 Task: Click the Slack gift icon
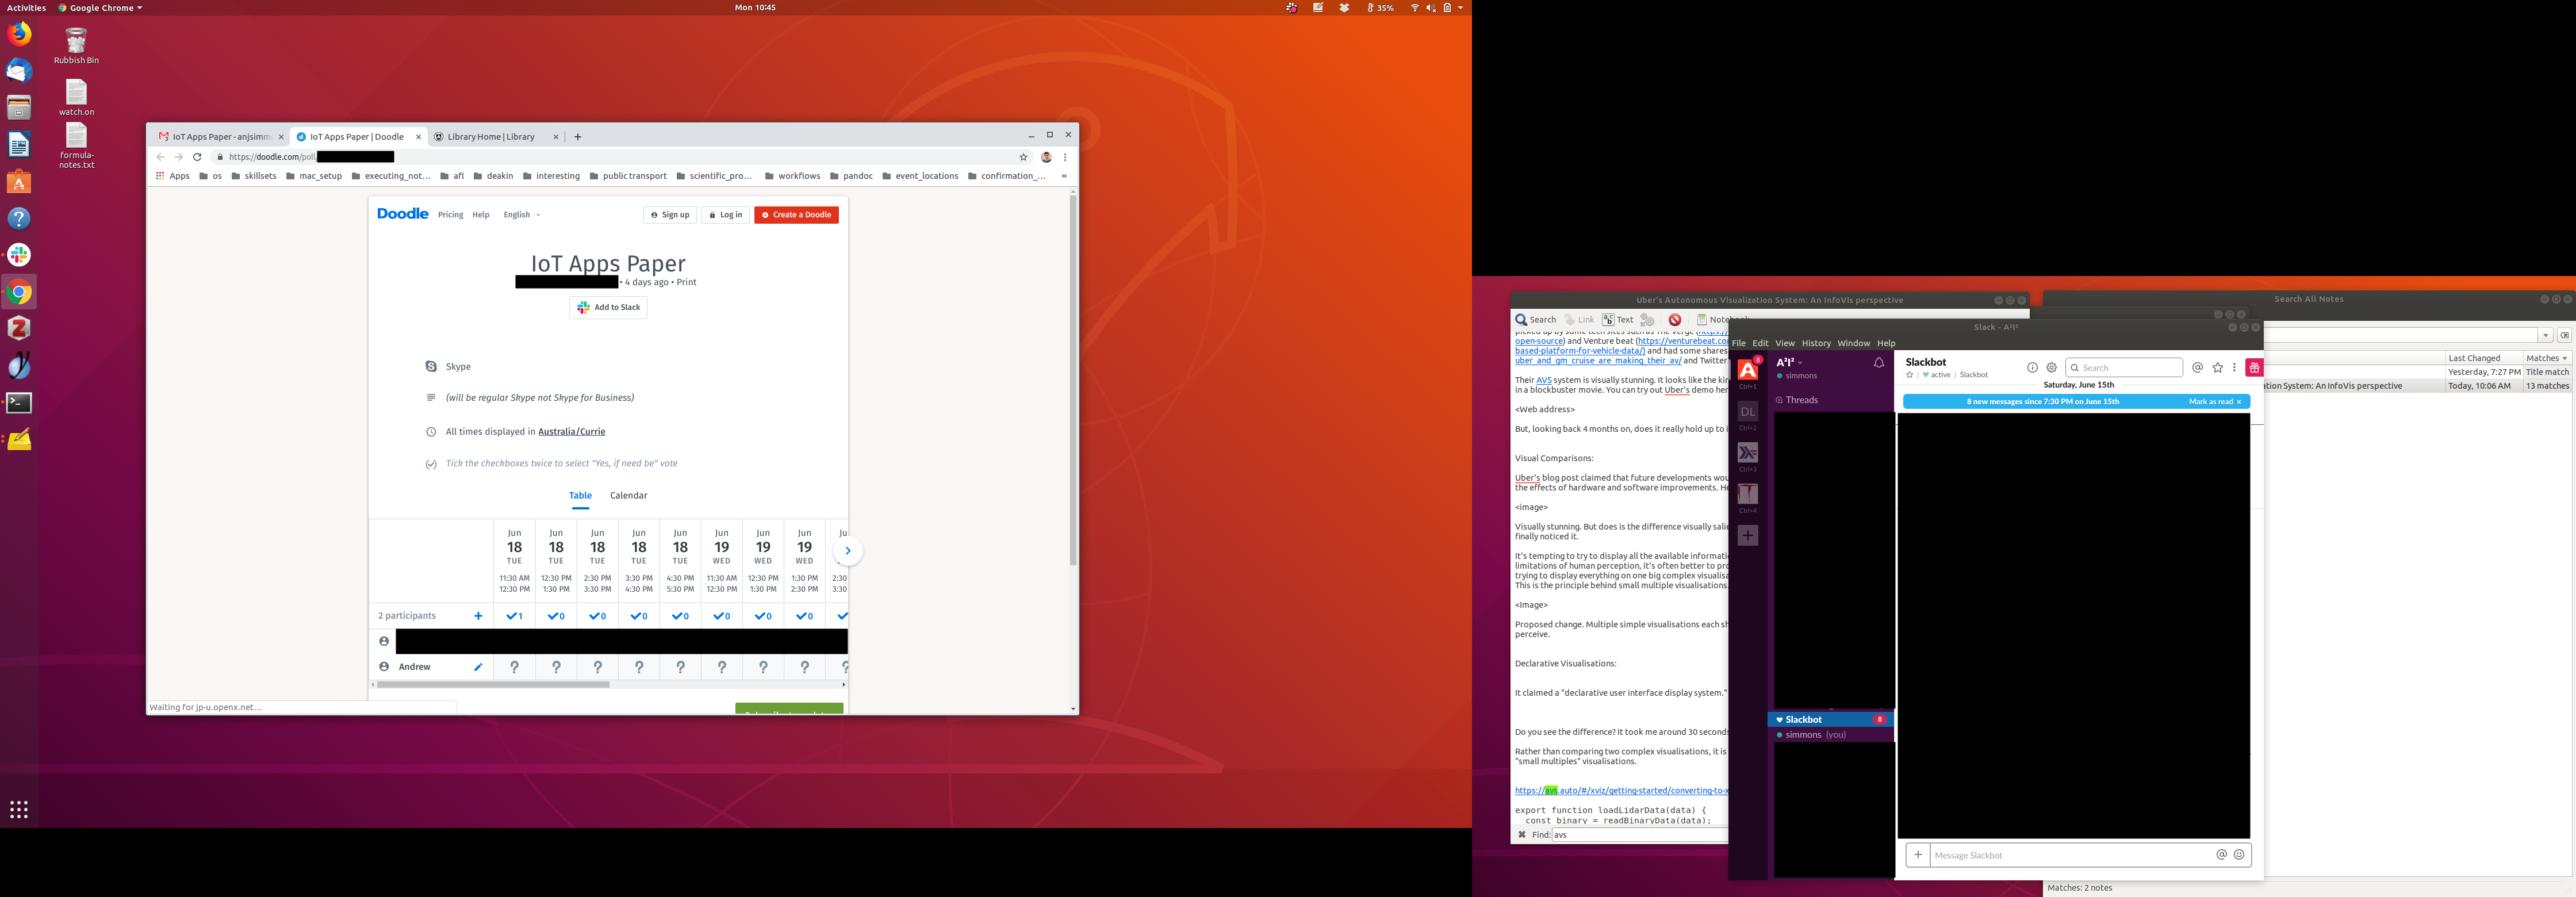2254,368
